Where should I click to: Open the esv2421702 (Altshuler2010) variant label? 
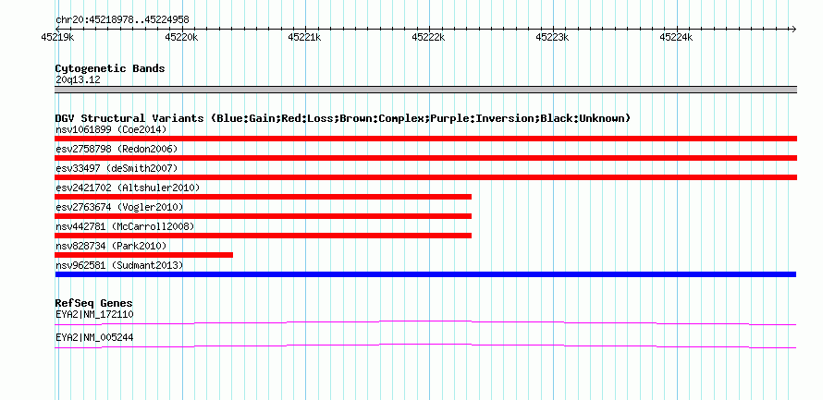pyautogui.click(x=128, y=188)
